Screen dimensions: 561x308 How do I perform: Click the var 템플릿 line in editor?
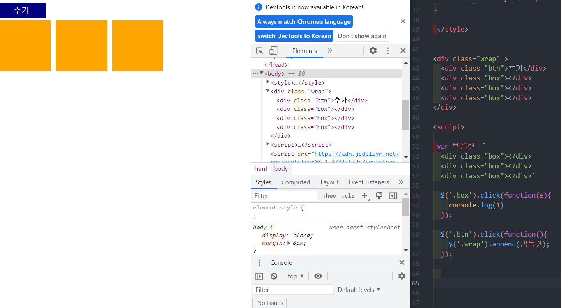(x=462, y=147)
